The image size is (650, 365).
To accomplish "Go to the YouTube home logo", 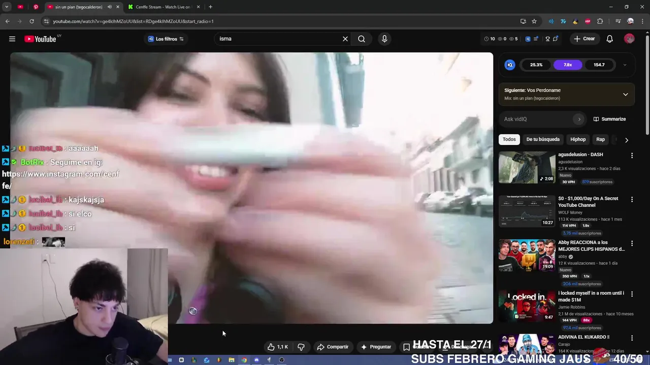I will 40,39.
